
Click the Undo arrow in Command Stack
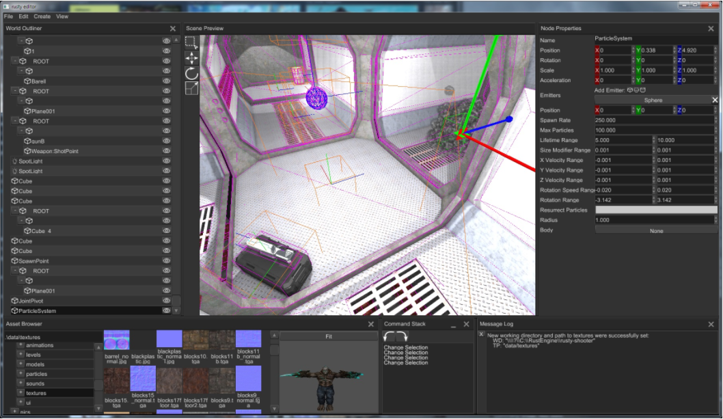point(388,336)
